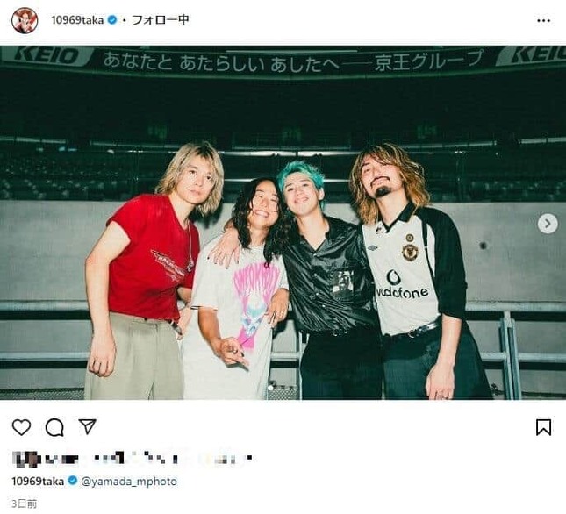Click the verified badge in the caption line
Viewport: 566px width, 514px height.
[73, 482]
